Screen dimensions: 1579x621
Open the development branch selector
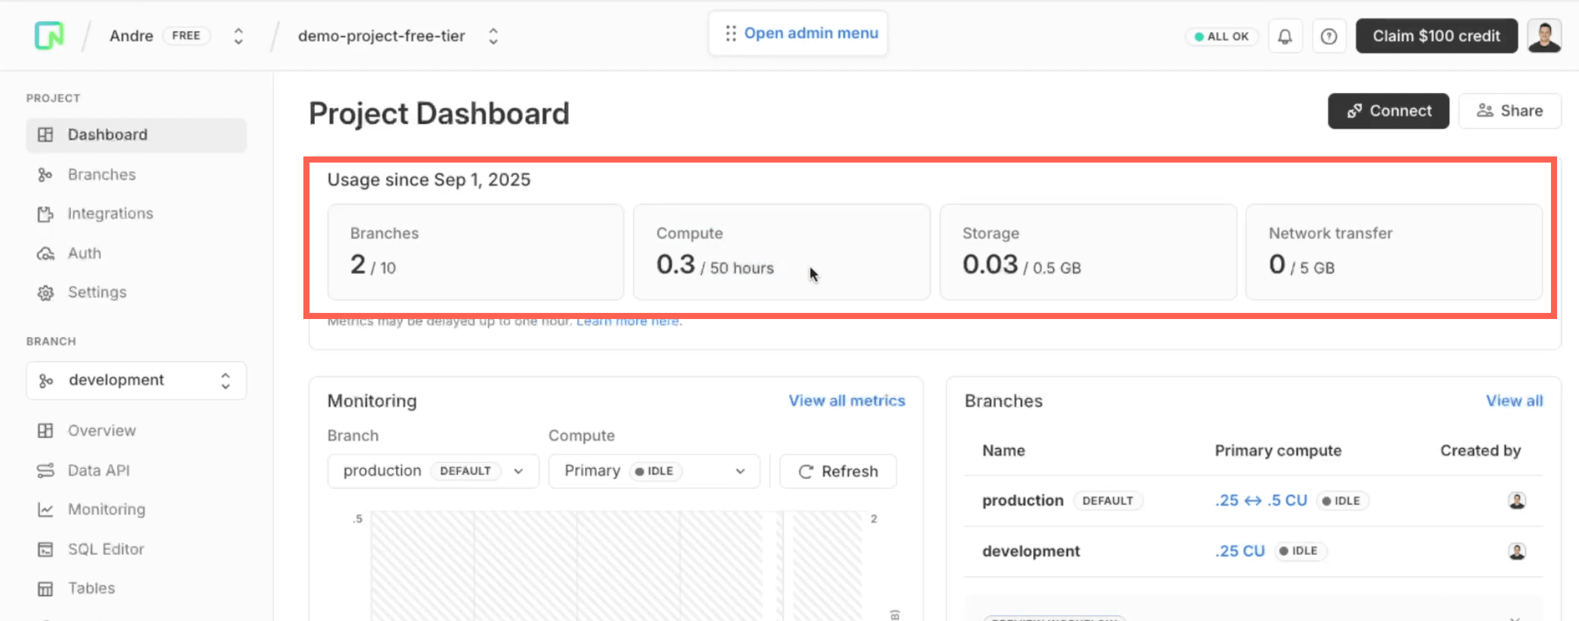136,381
